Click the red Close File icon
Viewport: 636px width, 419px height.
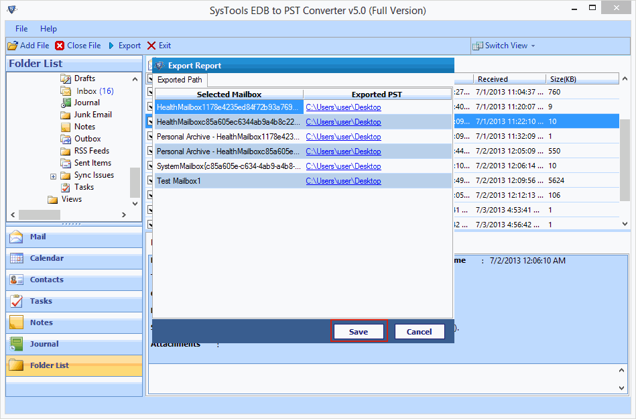(x=60, y=46)
